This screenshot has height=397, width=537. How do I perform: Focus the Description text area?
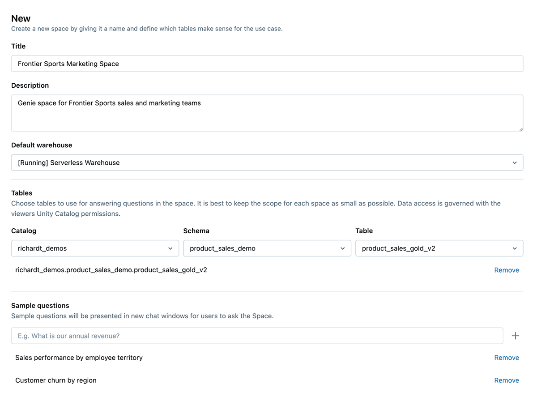coord(267,113)
